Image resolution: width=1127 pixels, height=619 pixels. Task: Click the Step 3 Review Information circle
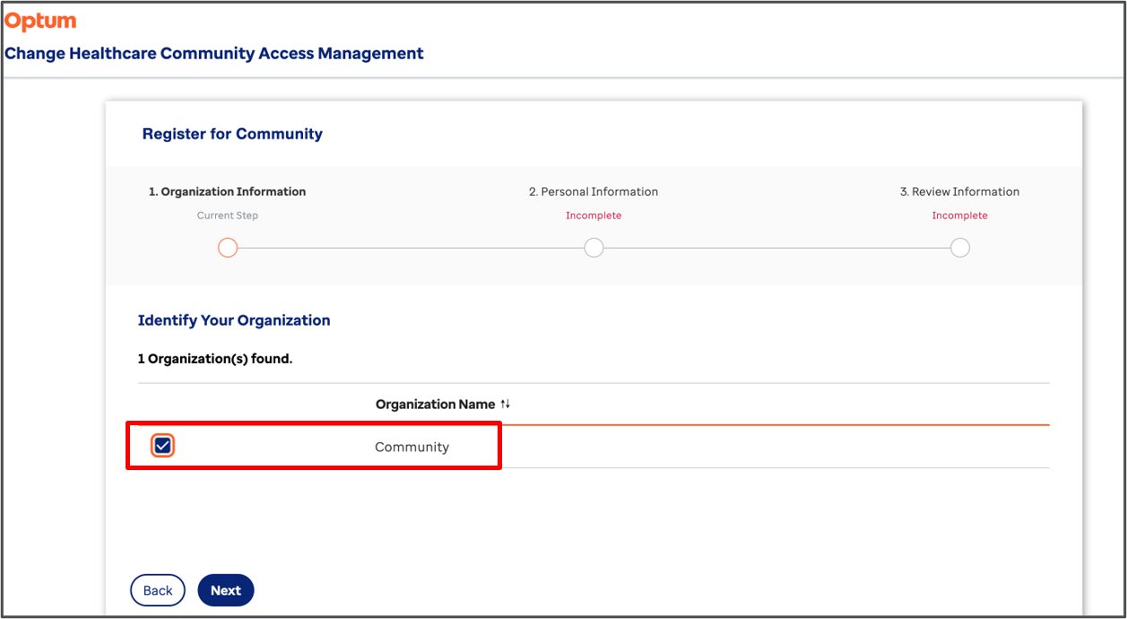pyautogui.click(x=959, y=247)
